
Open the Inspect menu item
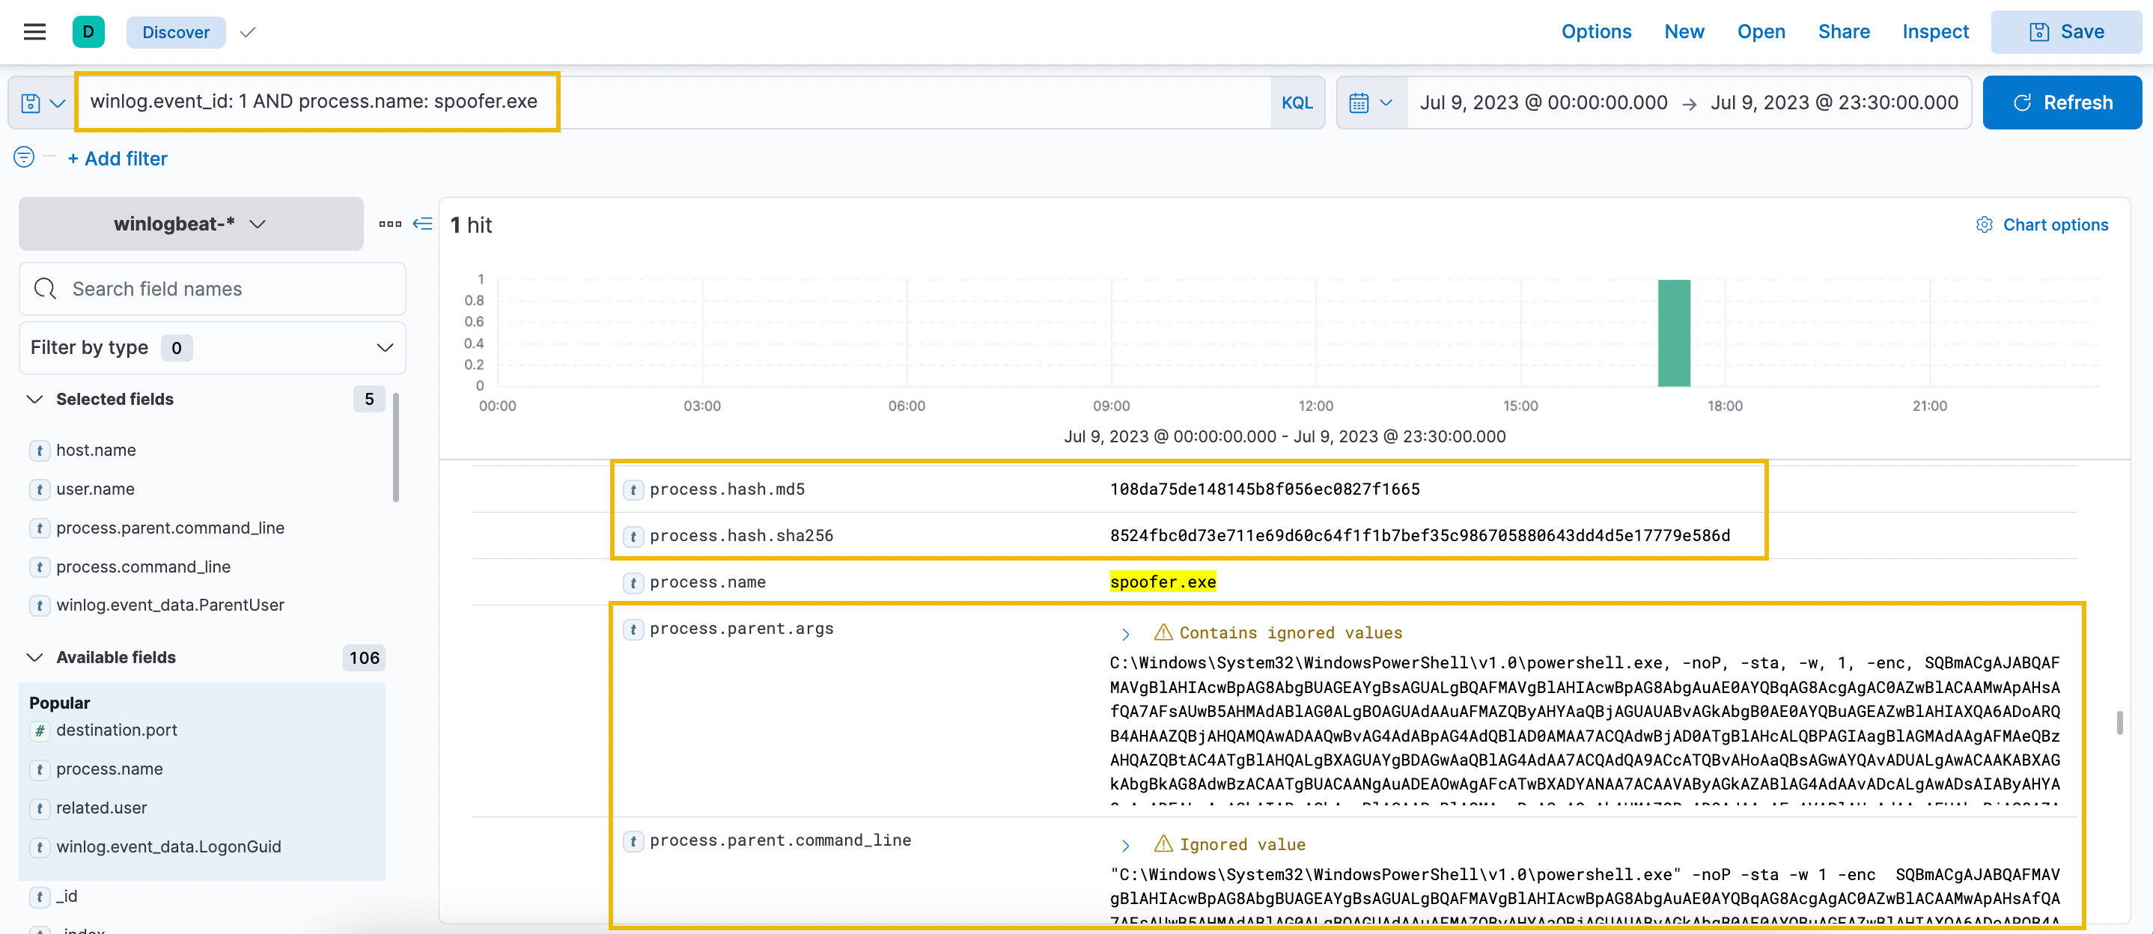[1935, 31]
